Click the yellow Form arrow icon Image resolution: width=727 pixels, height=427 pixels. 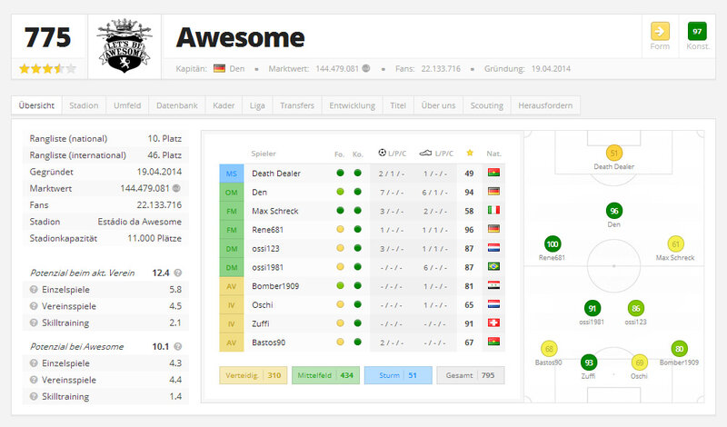pyautogui.click(x=660, y=32)
